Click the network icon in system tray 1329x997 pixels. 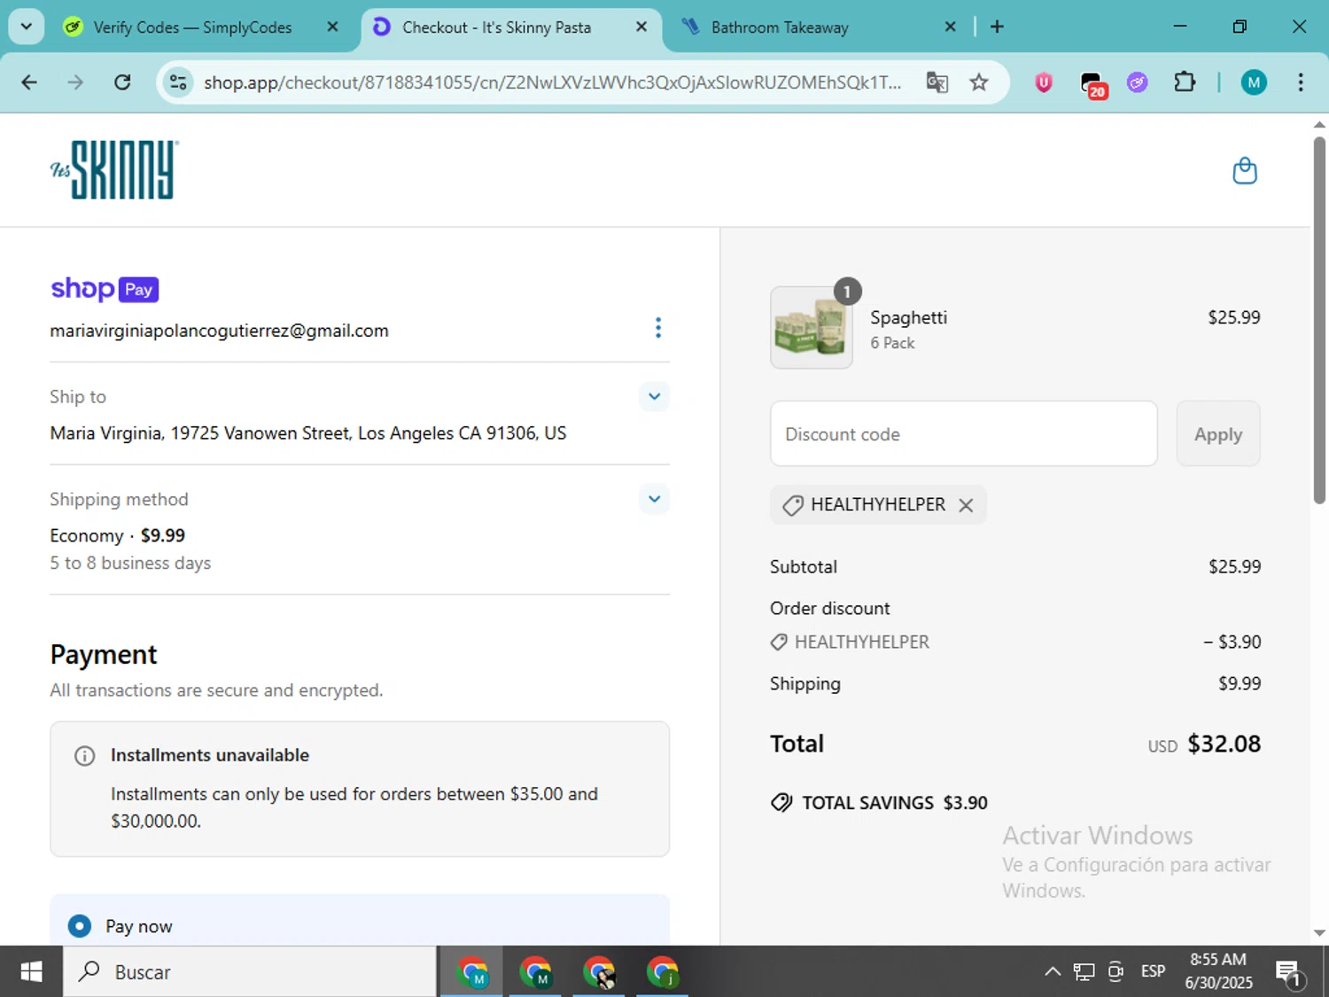pyautogui.click(x=1084, y=972)
